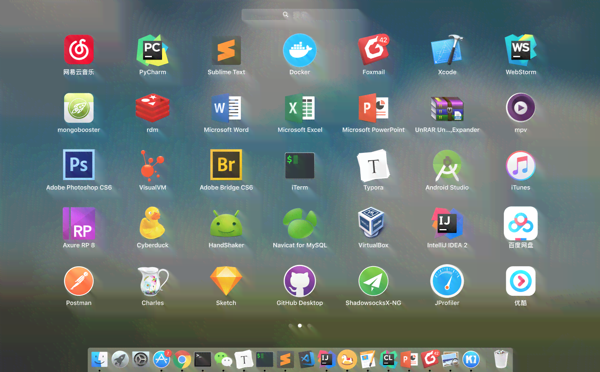Image resolution: width=600 pixels, height=372 pixels.
Task: Open WeChat from the Dock
Action: pyautogui.click(x=223, y=360)
